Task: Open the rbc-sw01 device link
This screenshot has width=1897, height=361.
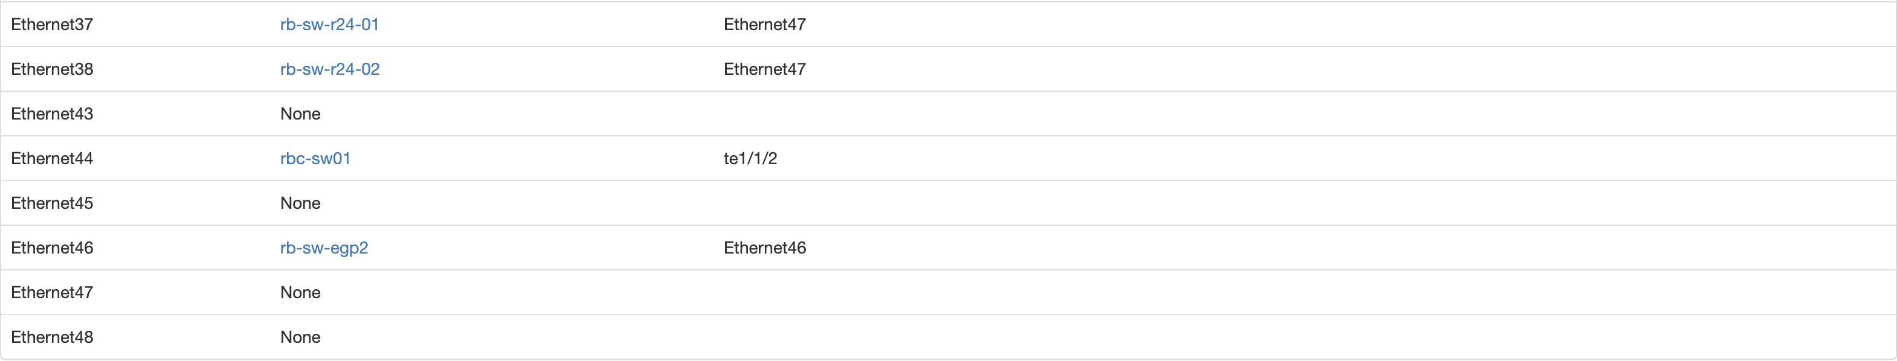Action: click(315, 158)
